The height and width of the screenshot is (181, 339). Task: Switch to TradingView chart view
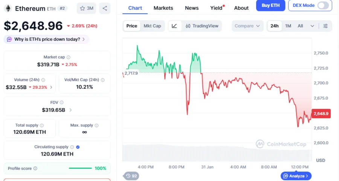202,26
